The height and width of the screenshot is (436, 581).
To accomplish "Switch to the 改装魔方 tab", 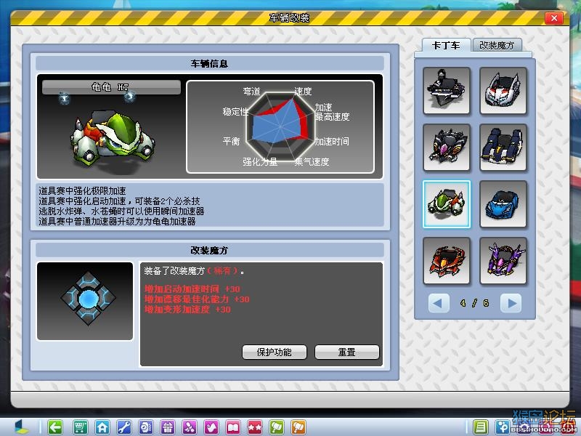I will tap(497, 45).
